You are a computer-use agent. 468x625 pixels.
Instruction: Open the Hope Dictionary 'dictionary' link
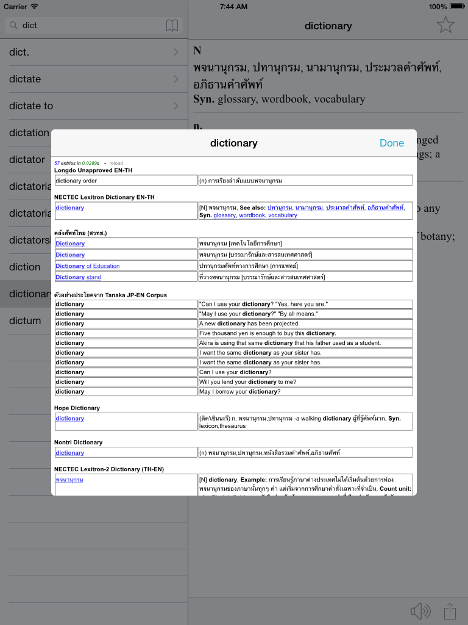tap(69, 419)
